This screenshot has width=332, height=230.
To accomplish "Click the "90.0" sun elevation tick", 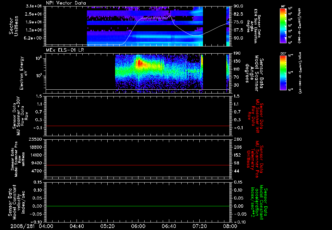I will pyautogui.click(x=238, y=6).
